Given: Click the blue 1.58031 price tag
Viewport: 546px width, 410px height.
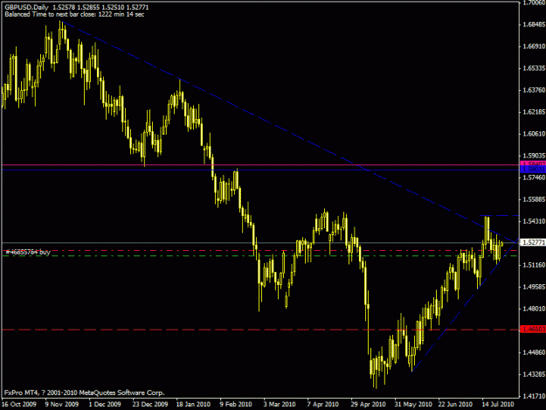Looking at the screenshot, I should pyautogui.click(x=532, y=170).
